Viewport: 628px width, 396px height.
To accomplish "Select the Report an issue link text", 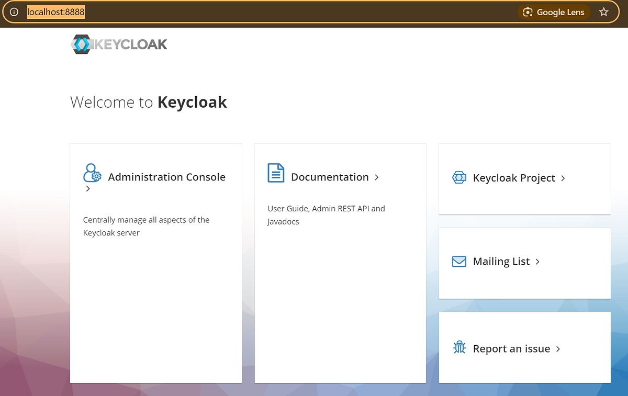I will click(511, 348).
